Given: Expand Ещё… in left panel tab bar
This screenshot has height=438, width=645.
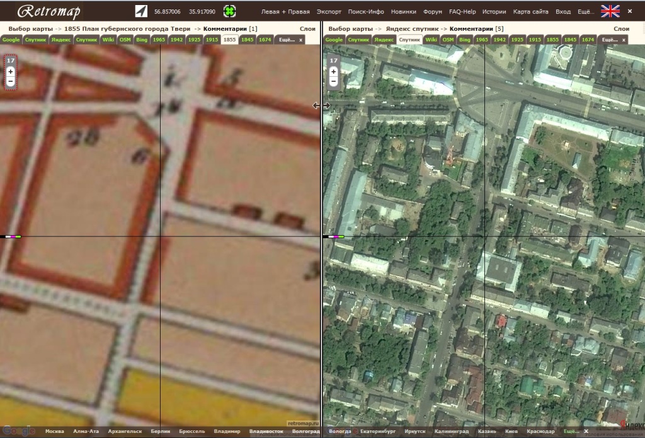Looking at the screenshot, I should 287,40.
